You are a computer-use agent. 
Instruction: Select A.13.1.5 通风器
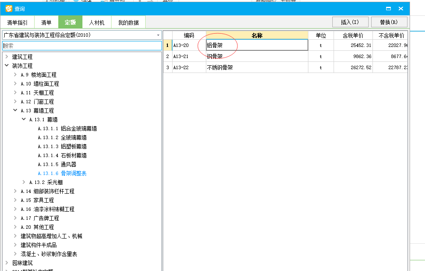coord(57,164)
